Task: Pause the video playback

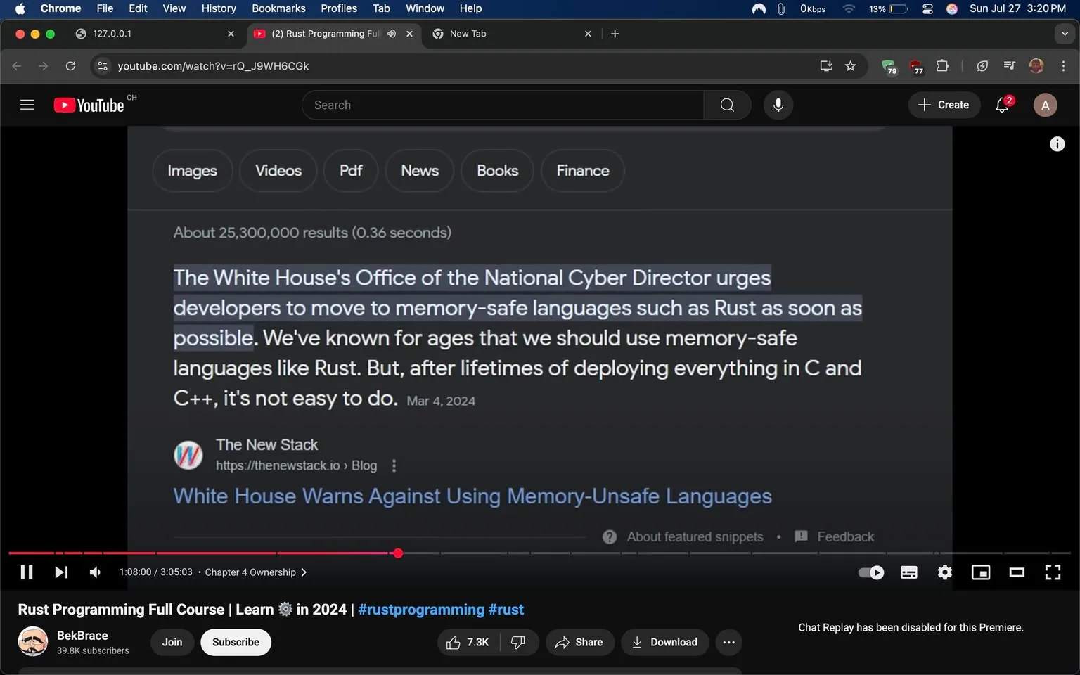Action: (27, 572)
